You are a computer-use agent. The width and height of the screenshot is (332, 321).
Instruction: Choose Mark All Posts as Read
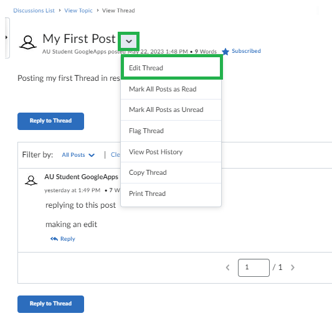pos(171,89)
